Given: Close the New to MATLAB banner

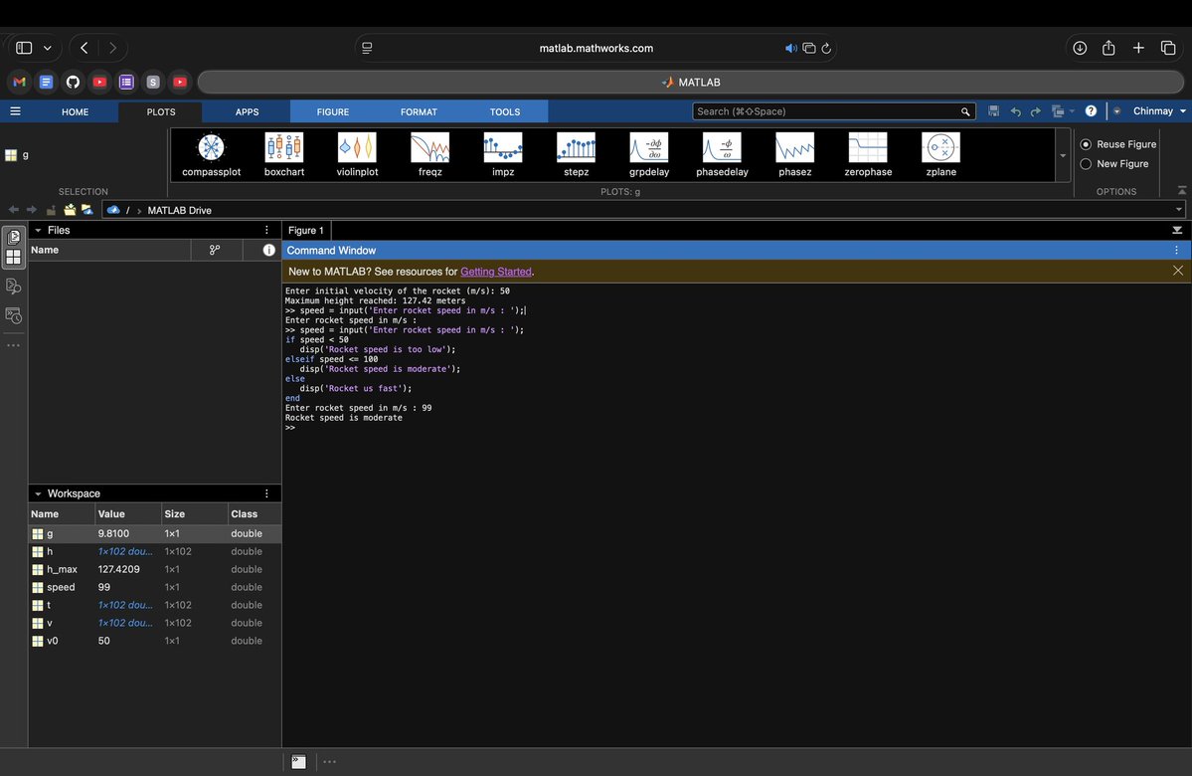Looking at the screenshot, I should coord(1177,271).
